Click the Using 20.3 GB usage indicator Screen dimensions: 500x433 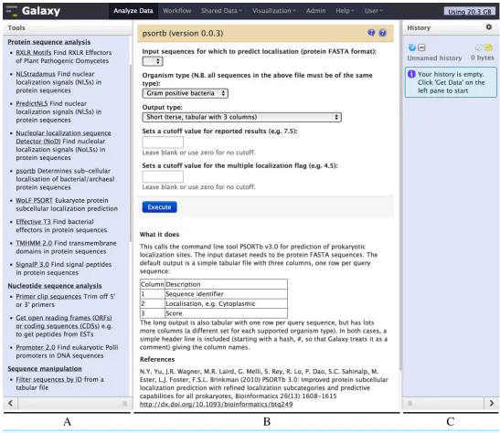coord(470,12)
